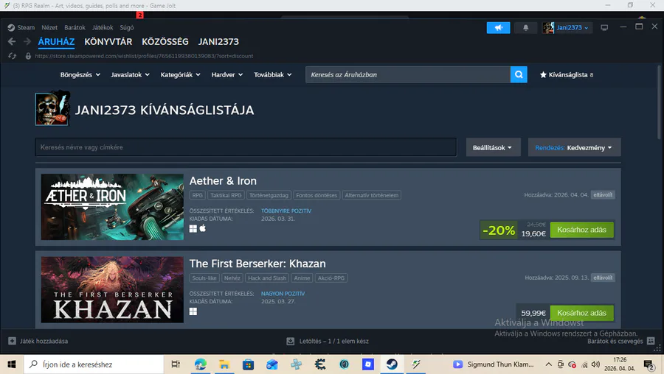Screen dimensions: 664x374
Task: Click the padlock icon beside the URL
Action: 28,56
